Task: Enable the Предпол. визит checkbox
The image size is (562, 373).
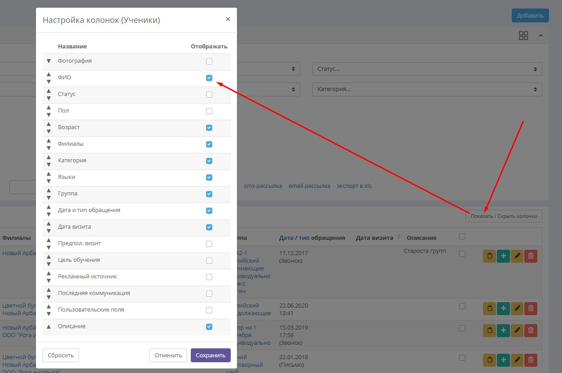Action: coord(209,244)
